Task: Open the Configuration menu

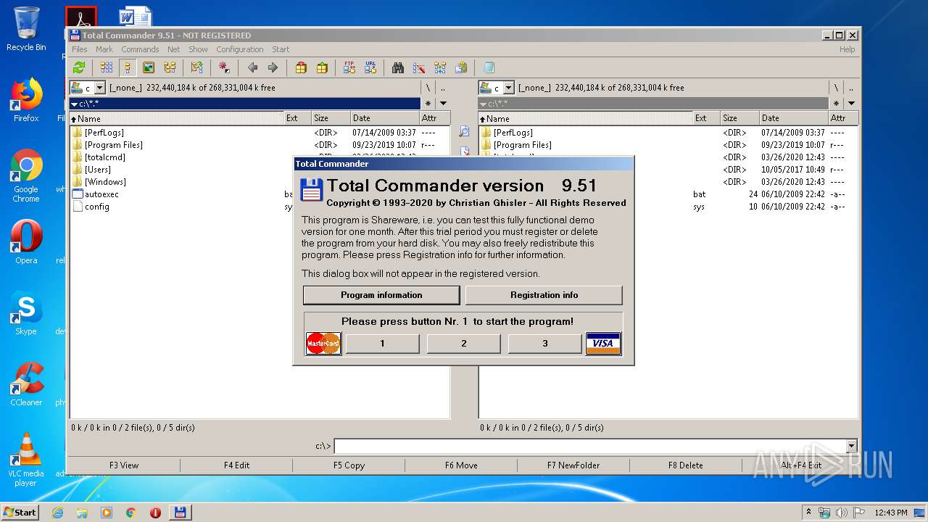Action: coord(240,49)
